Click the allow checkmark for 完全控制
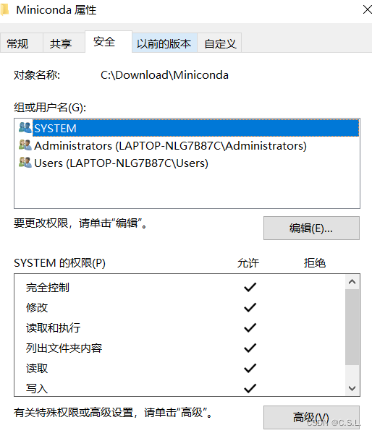This screenshot has height=433, width=372. [x=250, y=287]
